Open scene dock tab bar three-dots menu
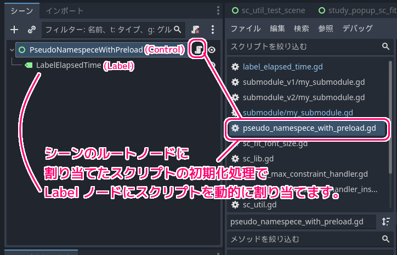Viewport: 397px width, 255px height. coord(218,10)
